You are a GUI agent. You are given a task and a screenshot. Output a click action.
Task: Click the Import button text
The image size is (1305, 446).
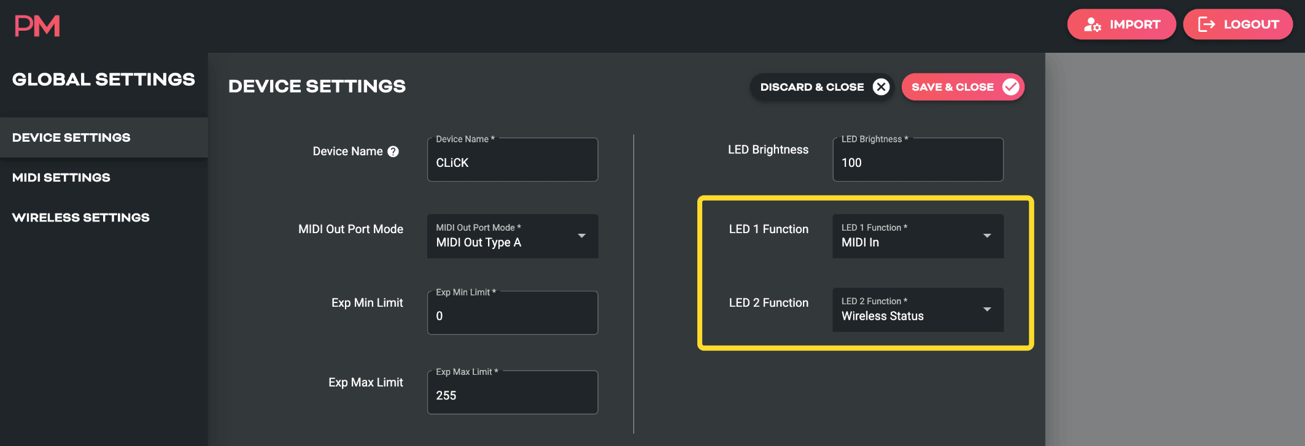[1134, 25]
